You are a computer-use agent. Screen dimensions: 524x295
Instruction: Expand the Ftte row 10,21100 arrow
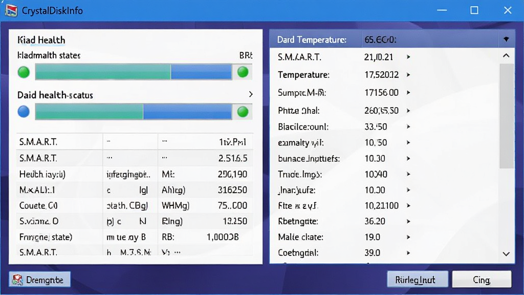(x=408, y=206)
